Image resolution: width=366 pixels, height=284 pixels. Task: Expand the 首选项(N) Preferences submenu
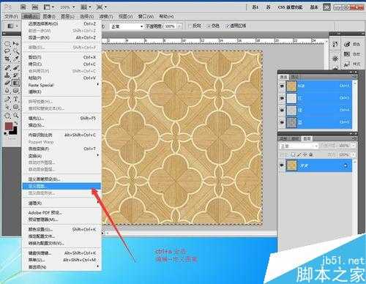pyautogui.click(x=62, y=267)
